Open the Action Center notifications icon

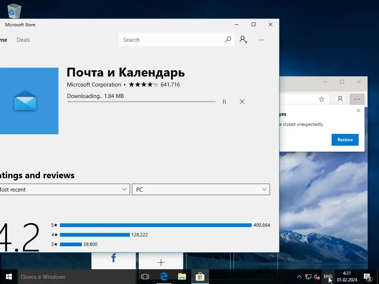[368, 277]
